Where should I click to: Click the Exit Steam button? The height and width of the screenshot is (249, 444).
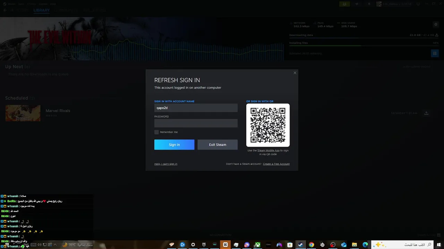coord(217,145)
